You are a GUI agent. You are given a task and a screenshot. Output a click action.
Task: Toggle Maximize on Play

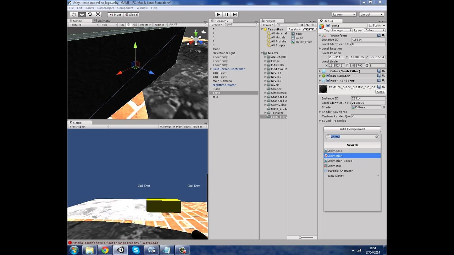(171, 126)
